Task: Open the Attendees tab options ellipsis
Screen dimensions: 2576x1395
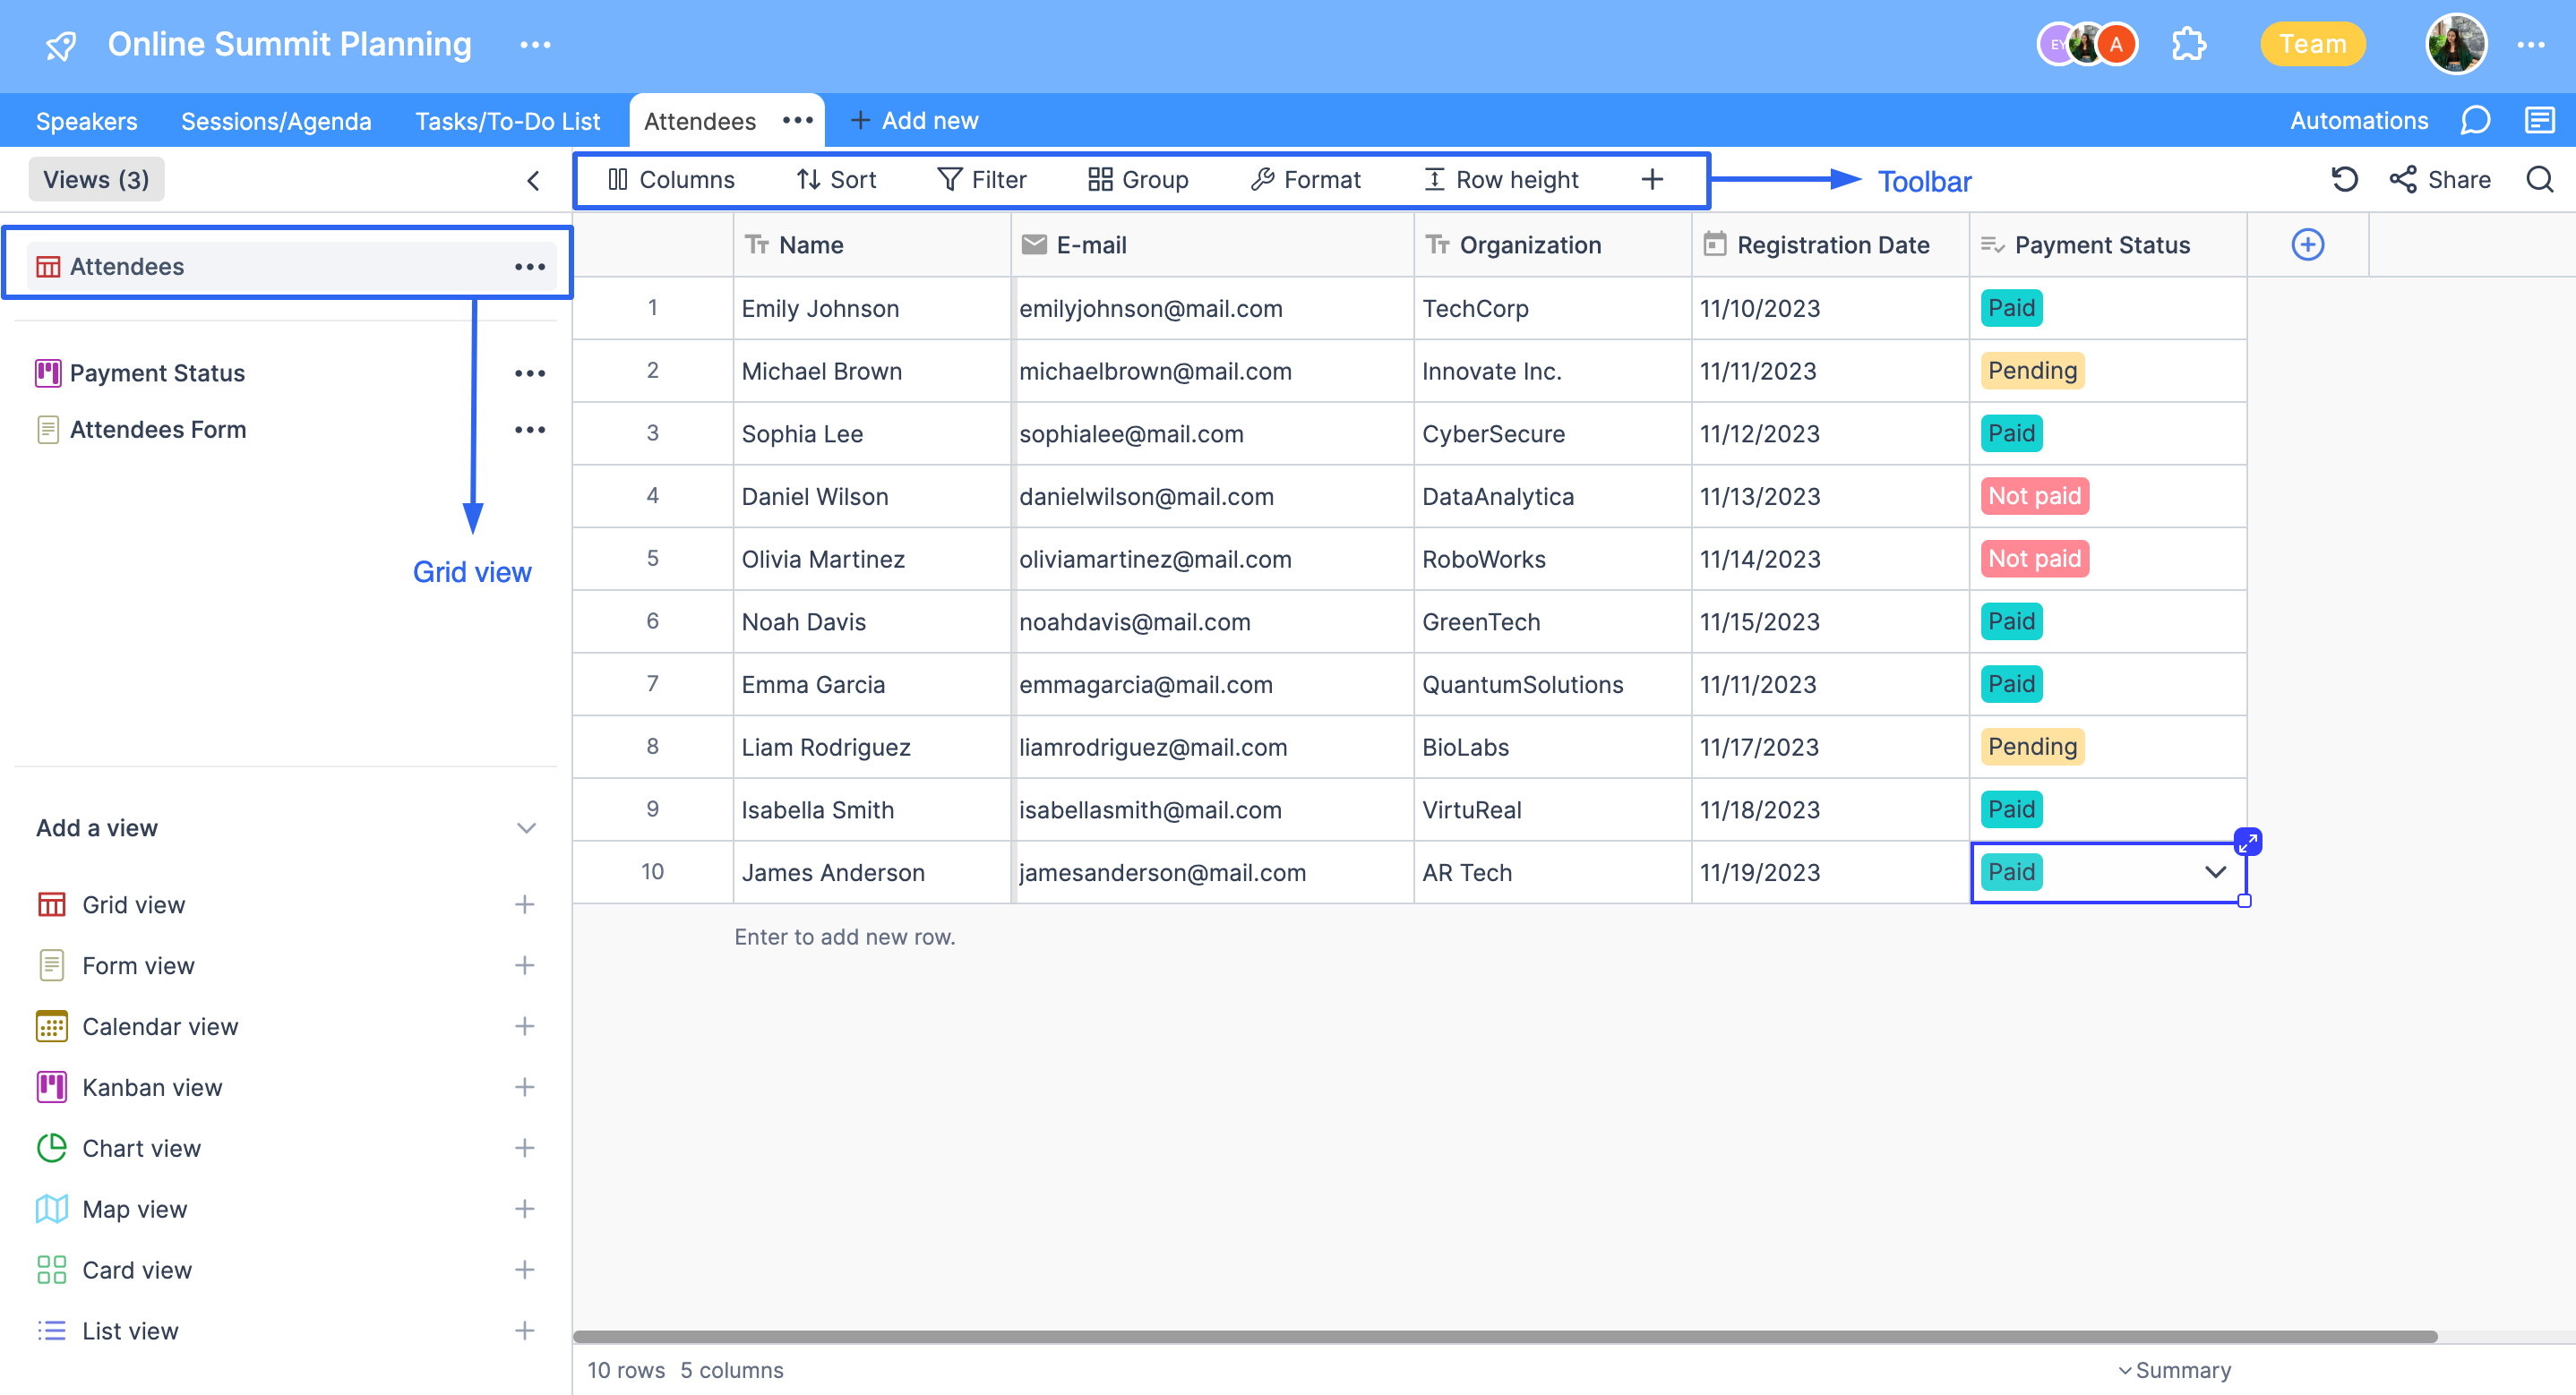Action: pos(797,121)
